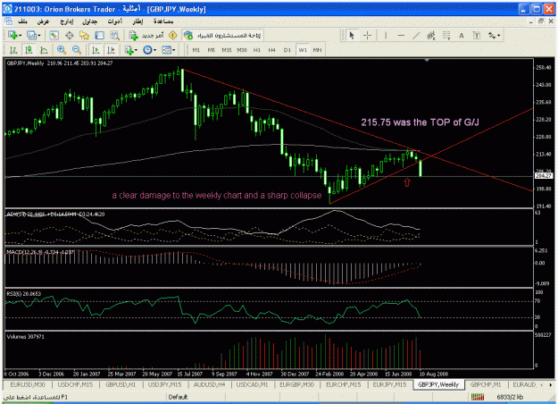558x404 pixels.
Task: Select the Cursor arrow tool
Action: point(352,35)
